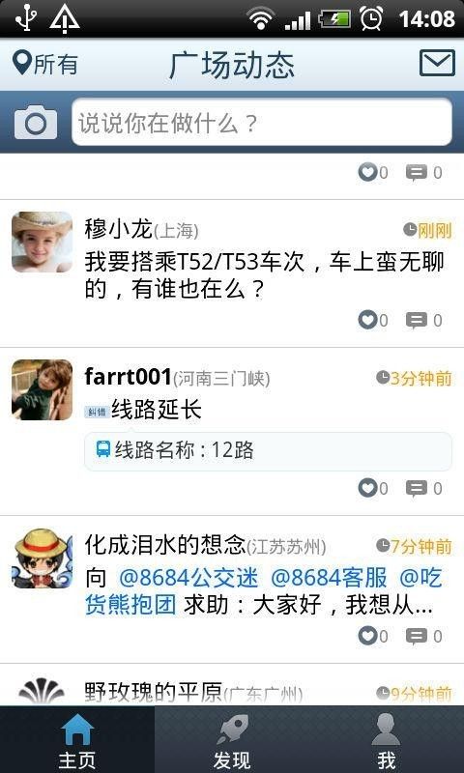Screen dimensions: 464x773
Task: Tap the camera icon to post photo
Action: point(36,123)
